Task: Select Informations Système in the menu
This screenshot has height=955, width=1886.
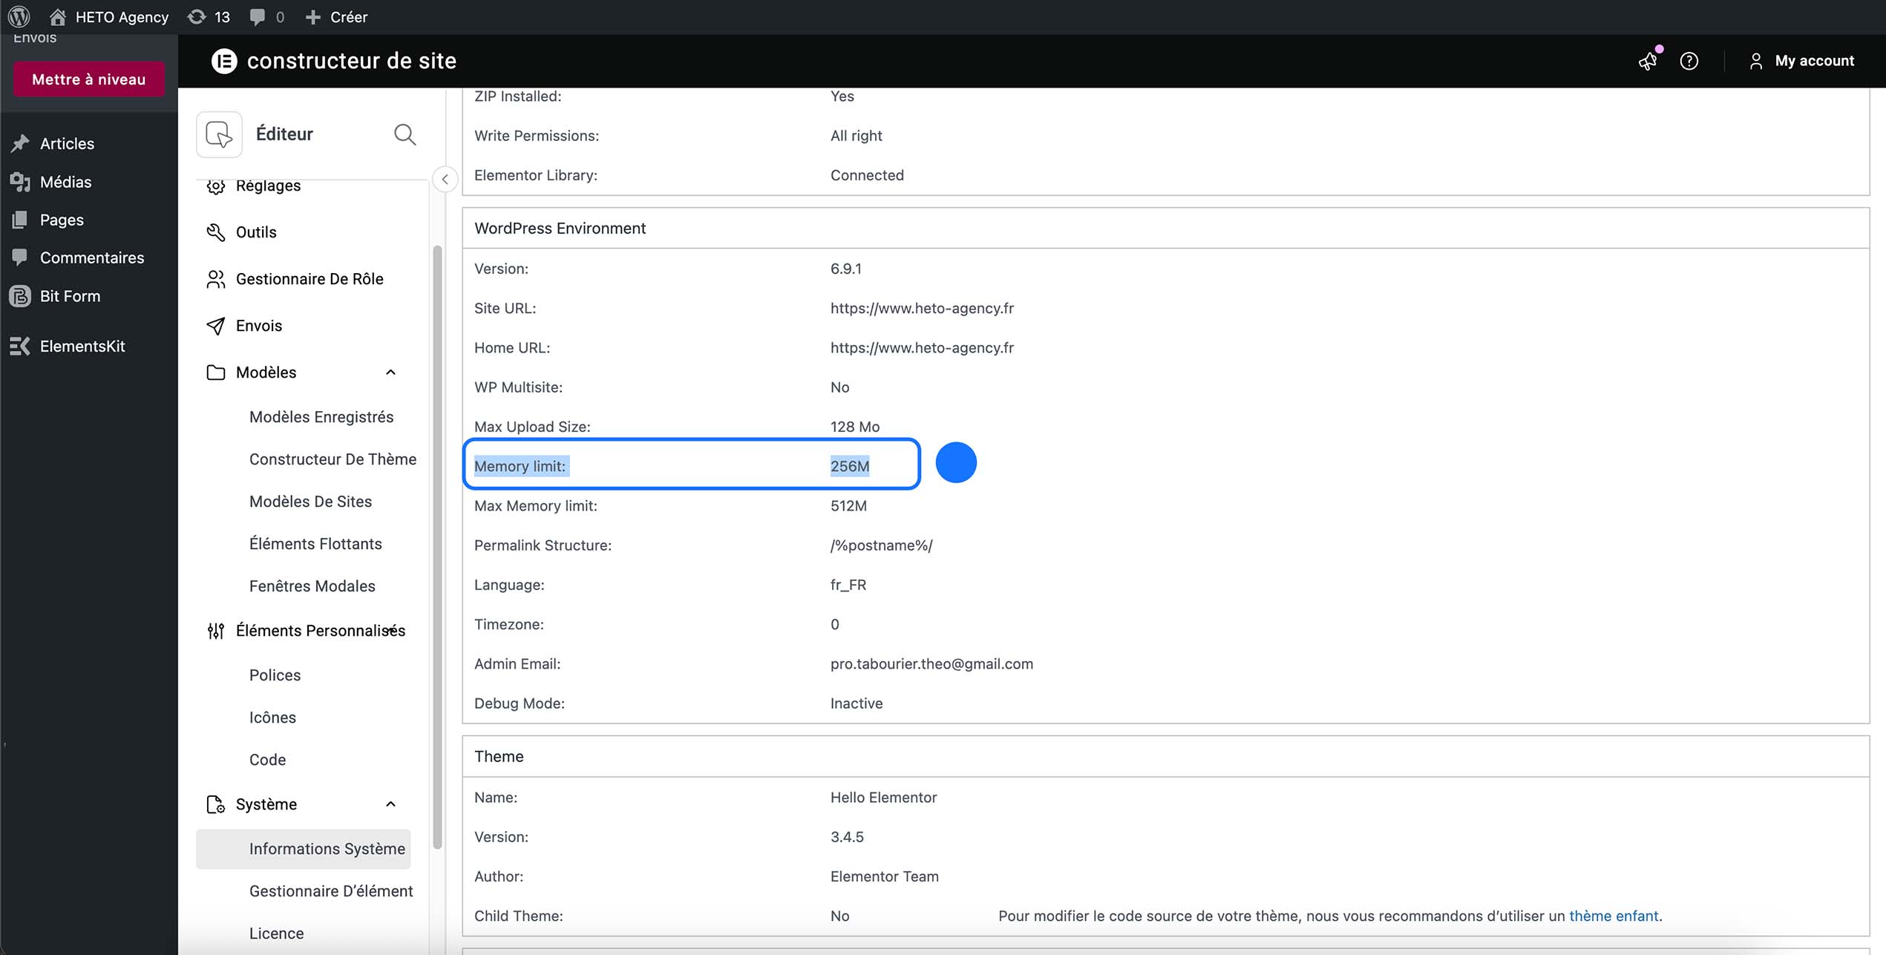Action: (x=326, y=849)
